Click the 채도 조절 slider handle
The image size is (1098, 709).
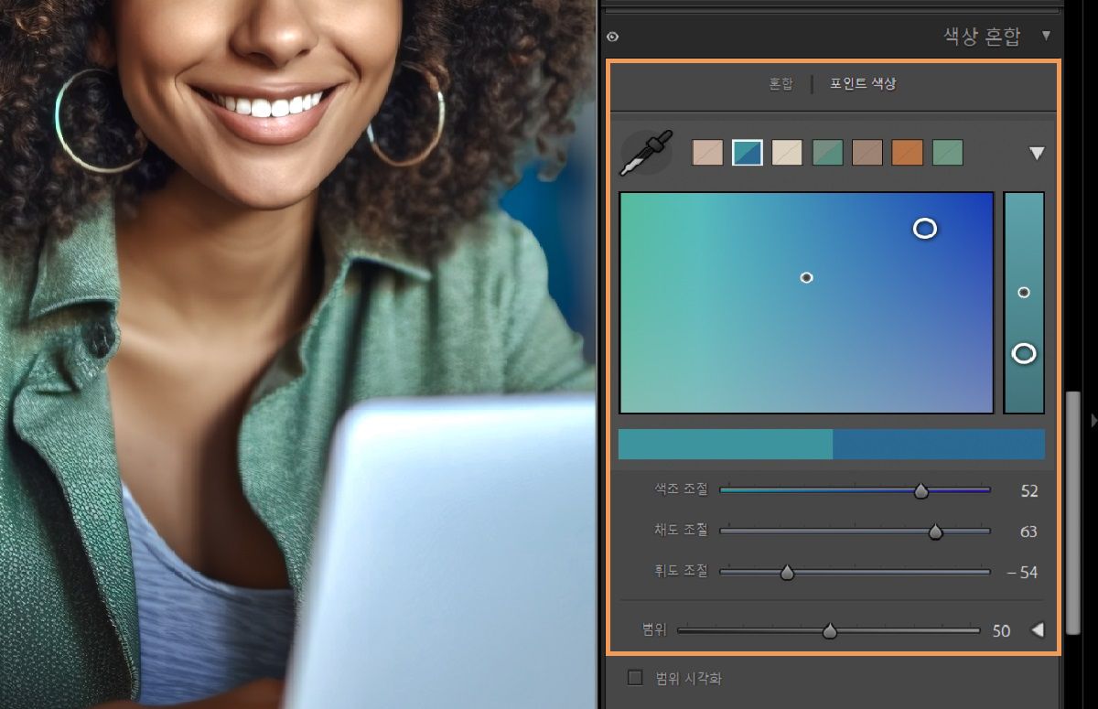click(x=935, y=532)
